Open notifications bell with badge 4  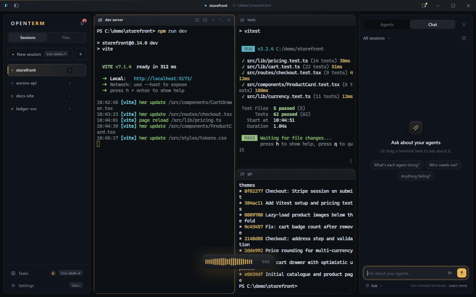coord(82,23)
